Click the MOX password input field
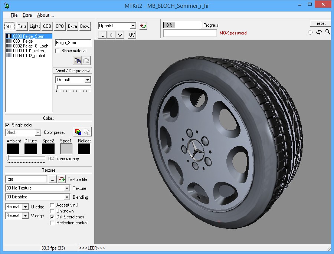 (190, 33)
